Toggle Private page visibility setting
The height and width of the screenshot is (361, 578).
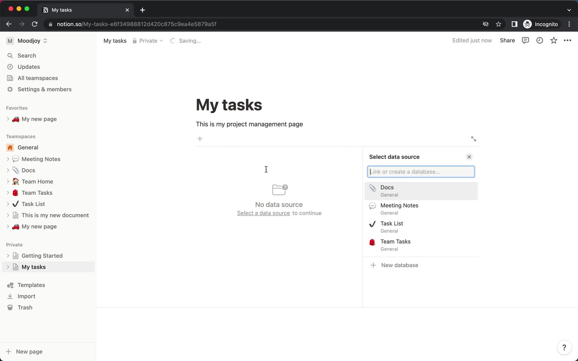(148, 41)
